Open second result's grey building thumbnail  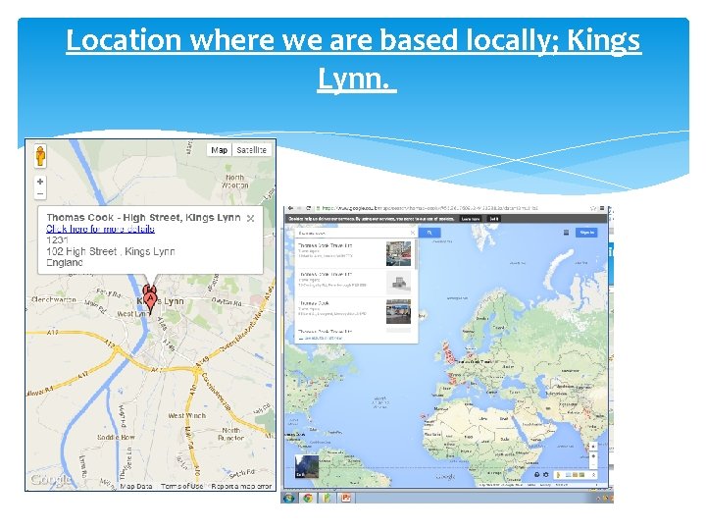[398, 282]
